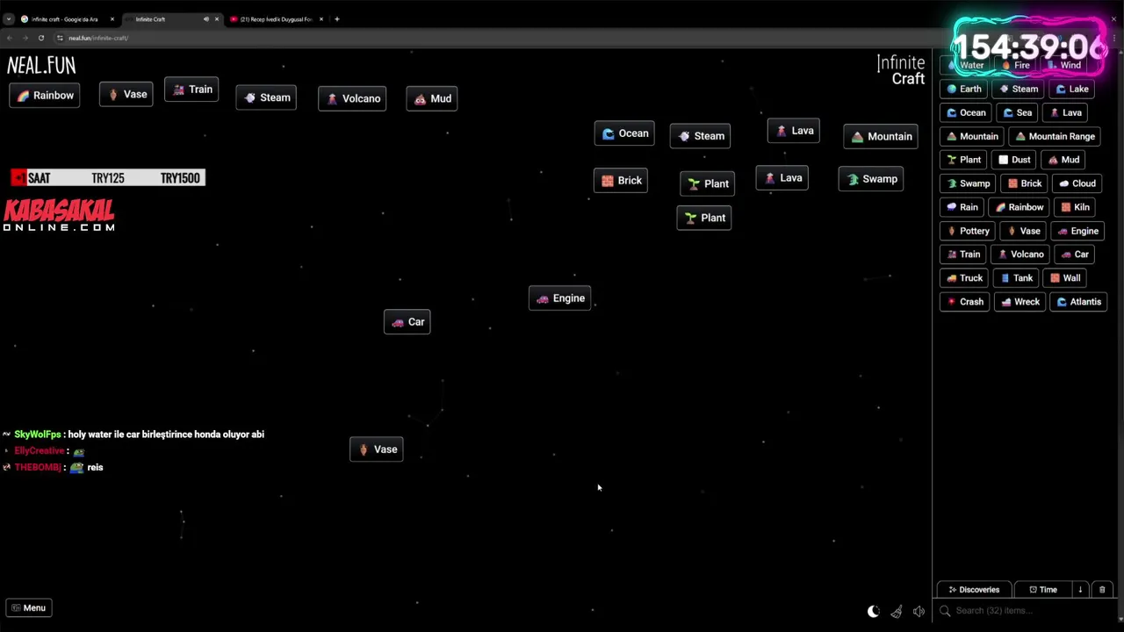Click Train in the sidebar list
Viewport: 1124px width, 632px height.
point(962,255)
